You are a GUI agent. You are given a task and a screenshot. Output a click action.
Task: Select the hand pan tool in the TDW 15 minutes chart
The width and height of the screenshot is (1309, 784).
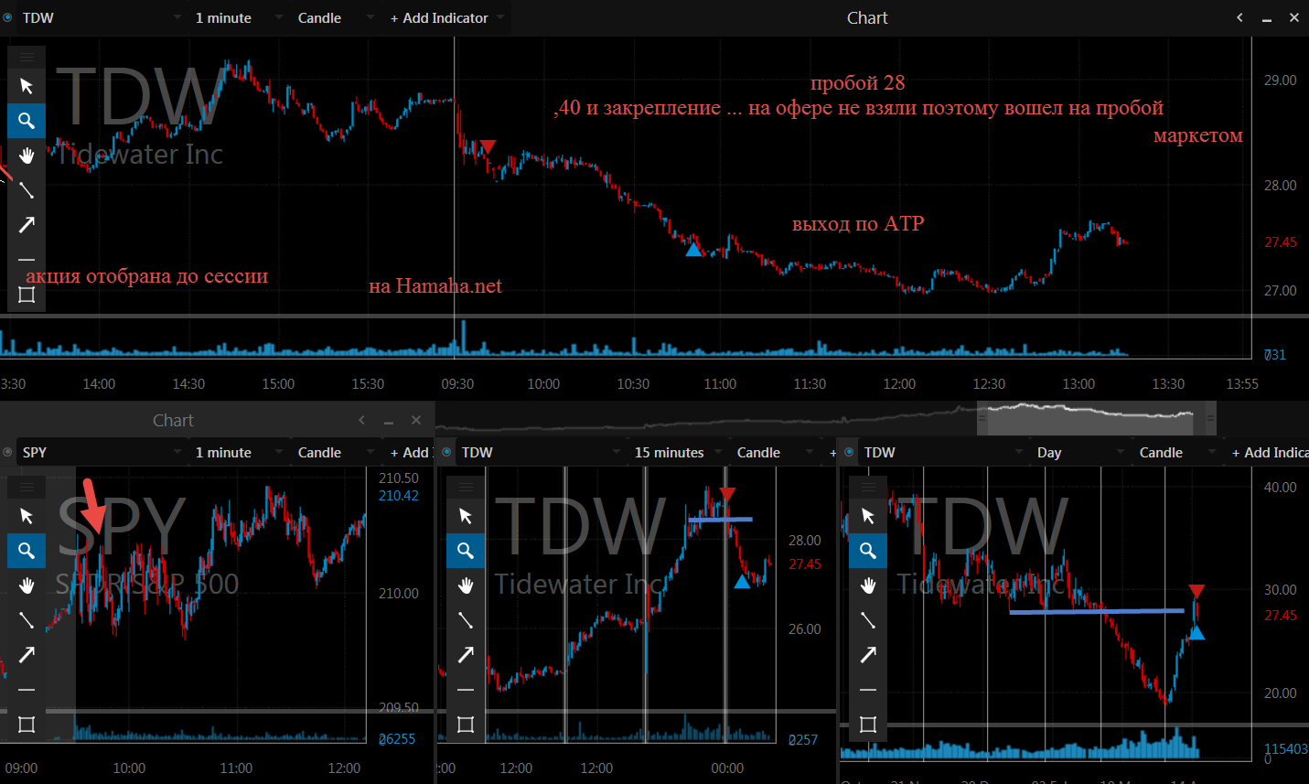tap(466, 585)
